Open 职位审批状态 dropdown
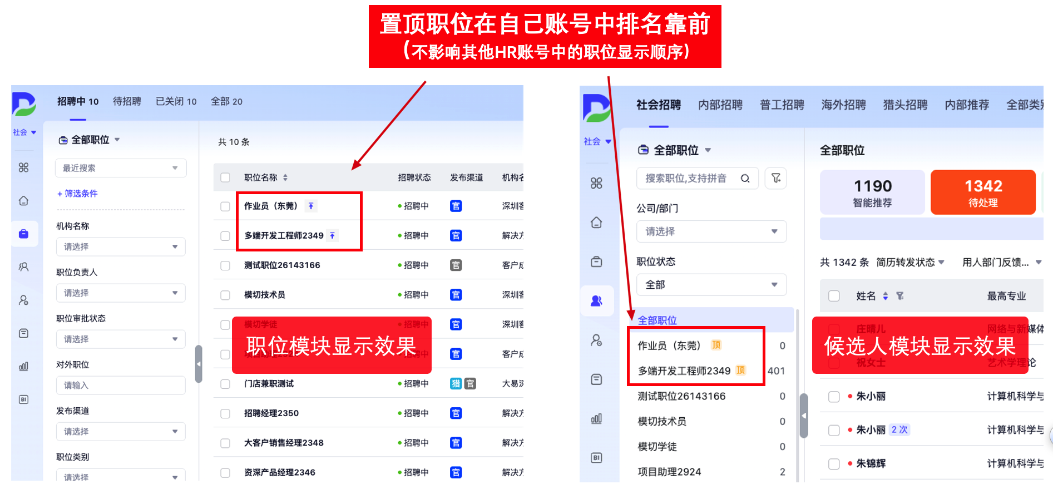1053x484 pixels. [x=121, y=339]
